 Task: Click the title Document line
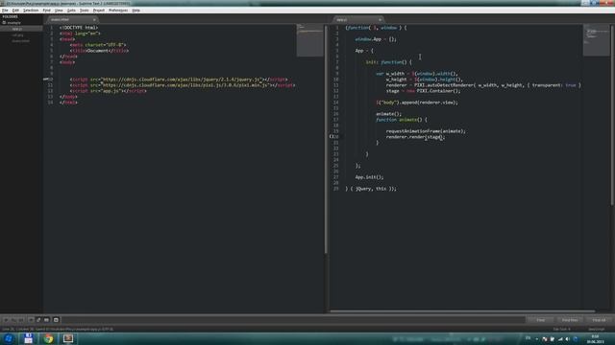coord(100,51)
